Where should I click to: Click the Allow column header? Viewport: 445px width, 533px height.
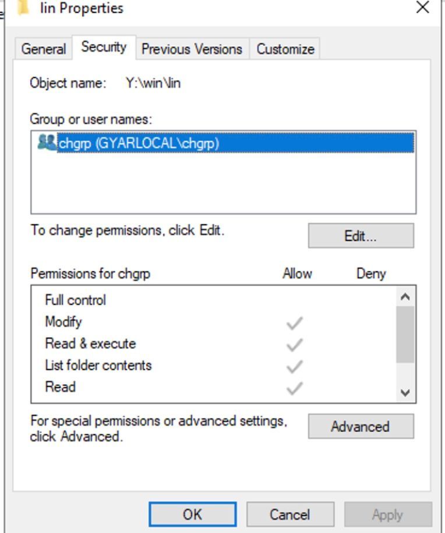297,272
